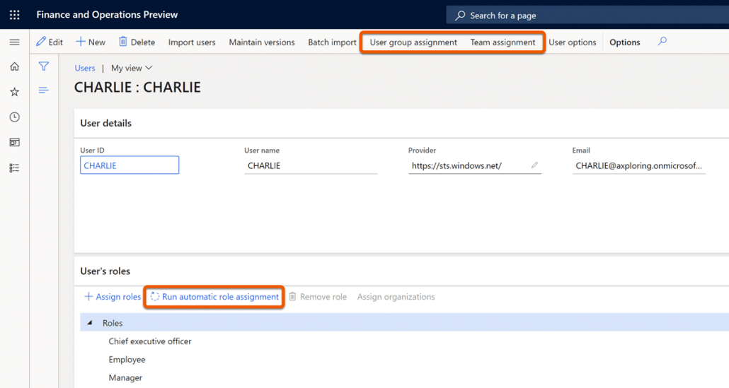Image resolution: width=729 pixels, height=388 pixels.
Task: Open Recent clock icon in sidebar
Action: click(x=14, y=117)
